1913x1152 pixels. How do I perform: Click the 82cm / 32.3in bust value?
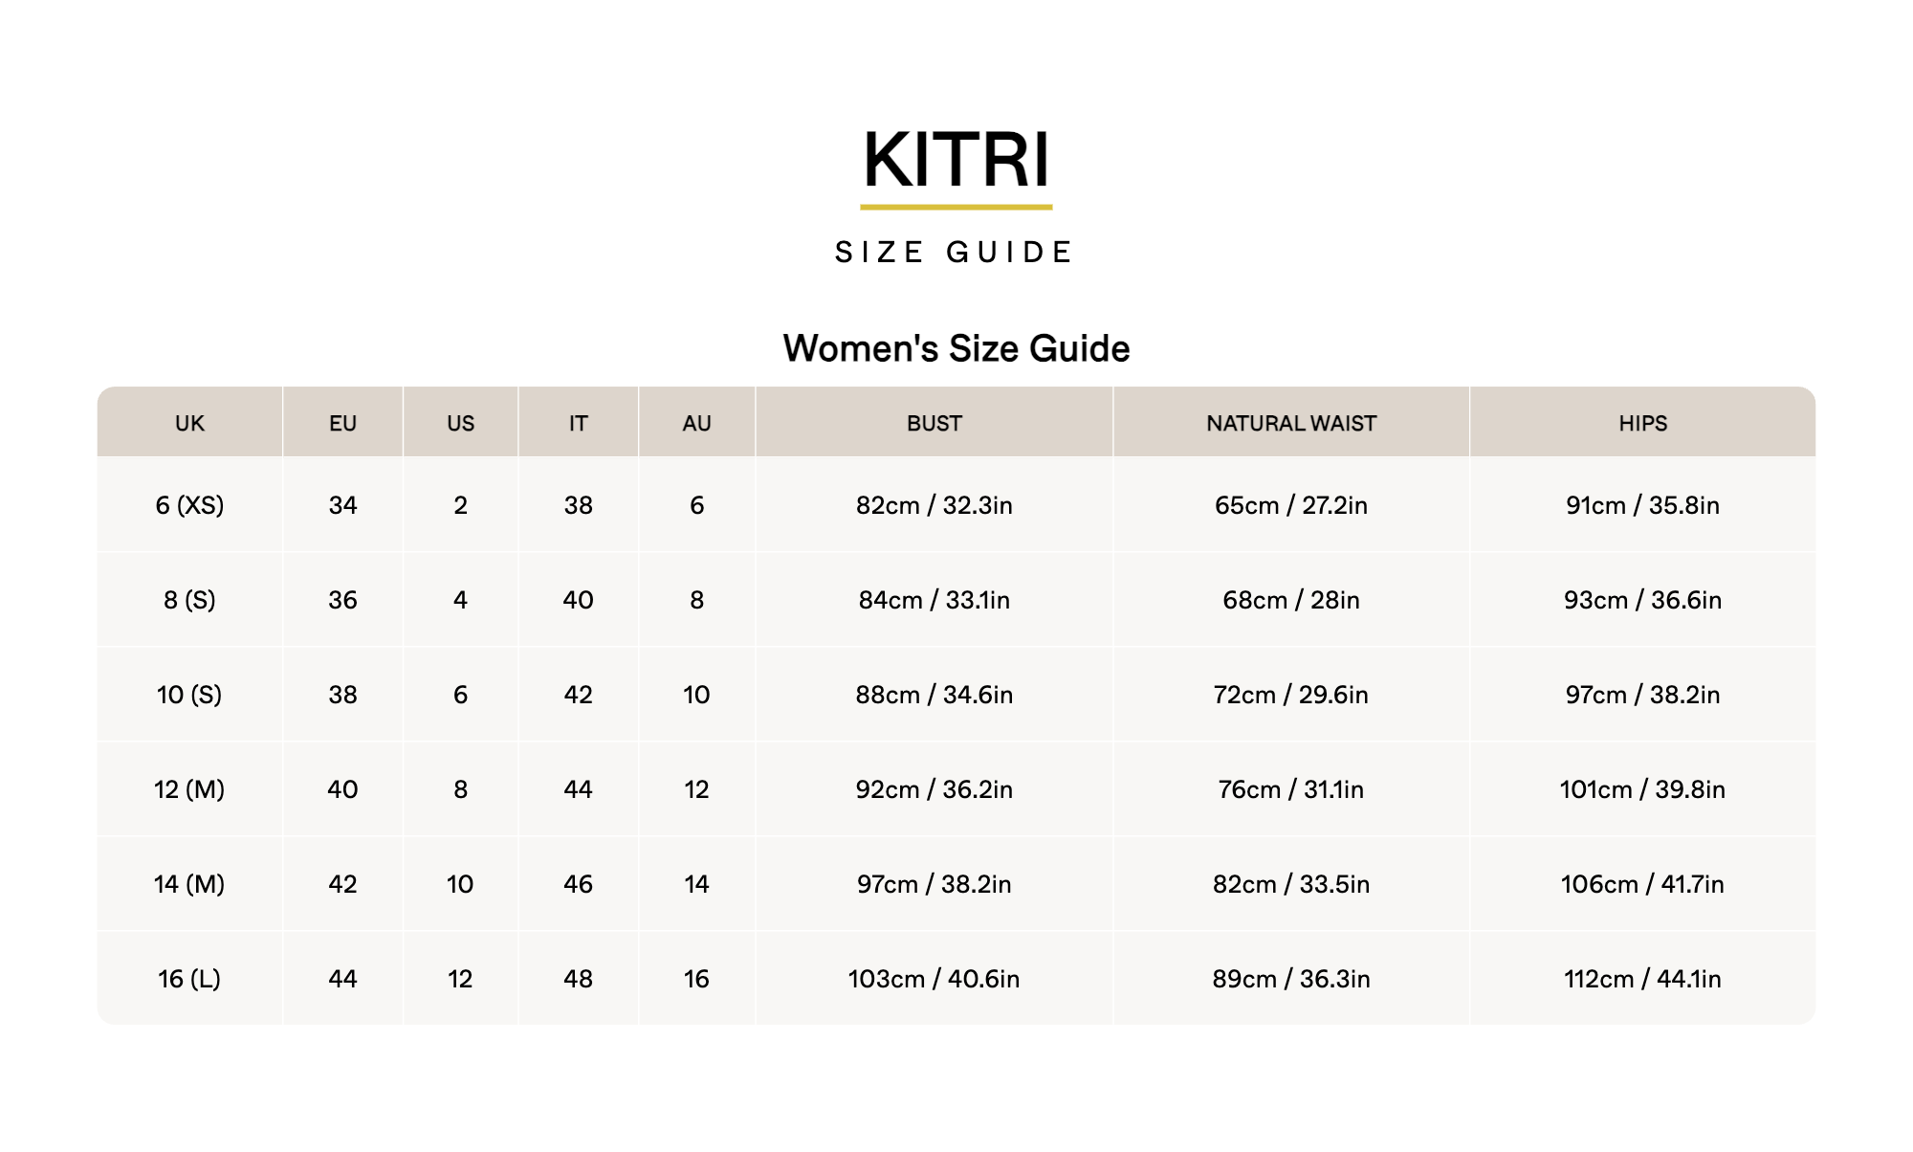pos(934,505)
